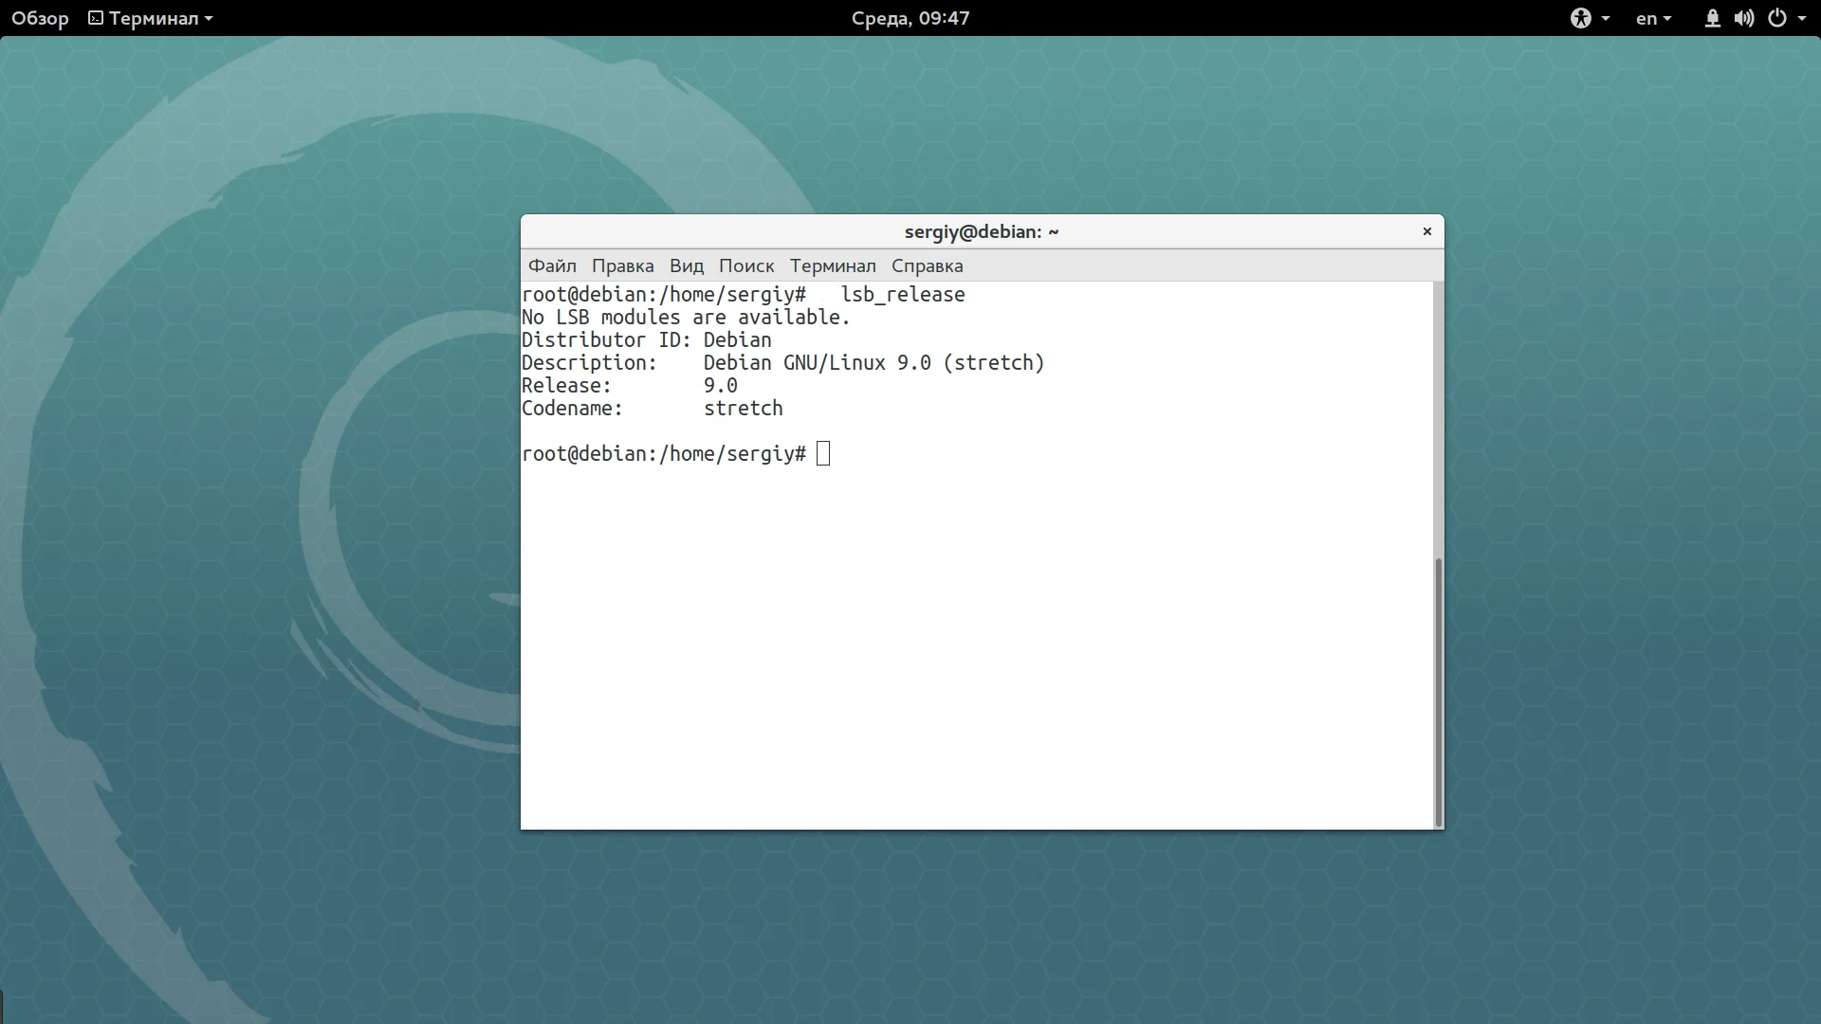Open the Файл menu
Image resolution: width=1821 pixels, height=1024 pixels.
coord(552,265)
